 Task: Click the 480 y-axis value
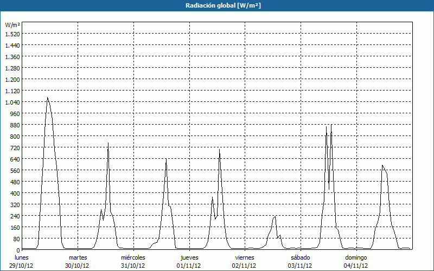[15, 182]
